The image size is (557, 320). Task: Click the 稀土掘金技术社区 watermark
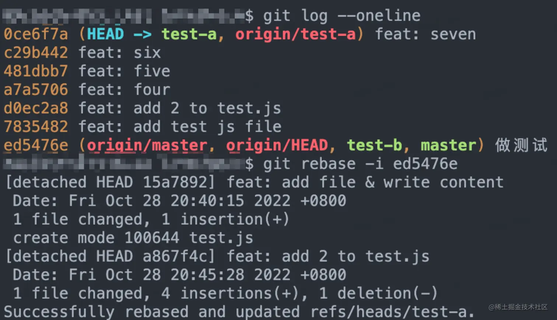(x=518, y=307)
